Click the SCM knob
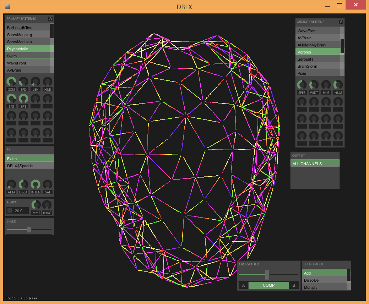Image resolution: width=369 pixels, height=304 pixels. click(11, 81)
